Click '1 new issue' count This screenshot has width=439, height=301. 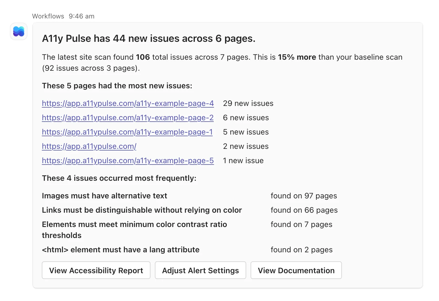pyautogui.click(x=243, y=160)
